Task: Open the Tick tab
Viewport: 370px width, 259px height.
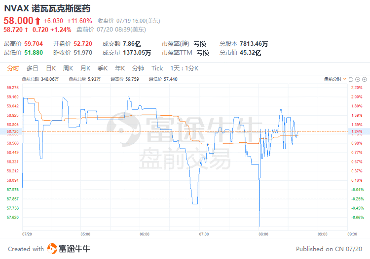Action: pyautogui.click(x=157, y=68)
